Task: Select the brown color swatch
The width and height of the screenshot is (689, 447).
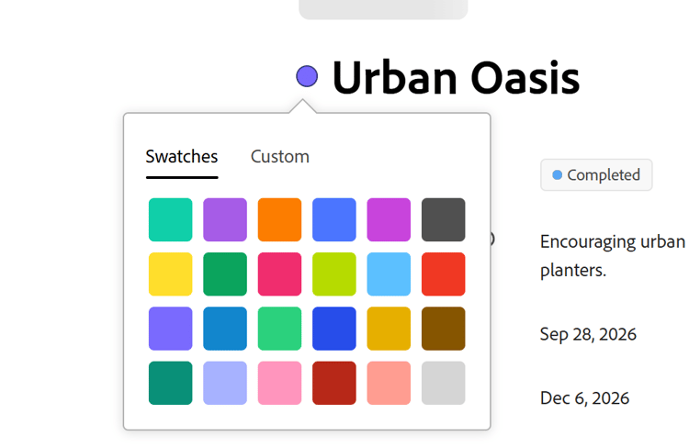Action: click(x=443, y=329)
